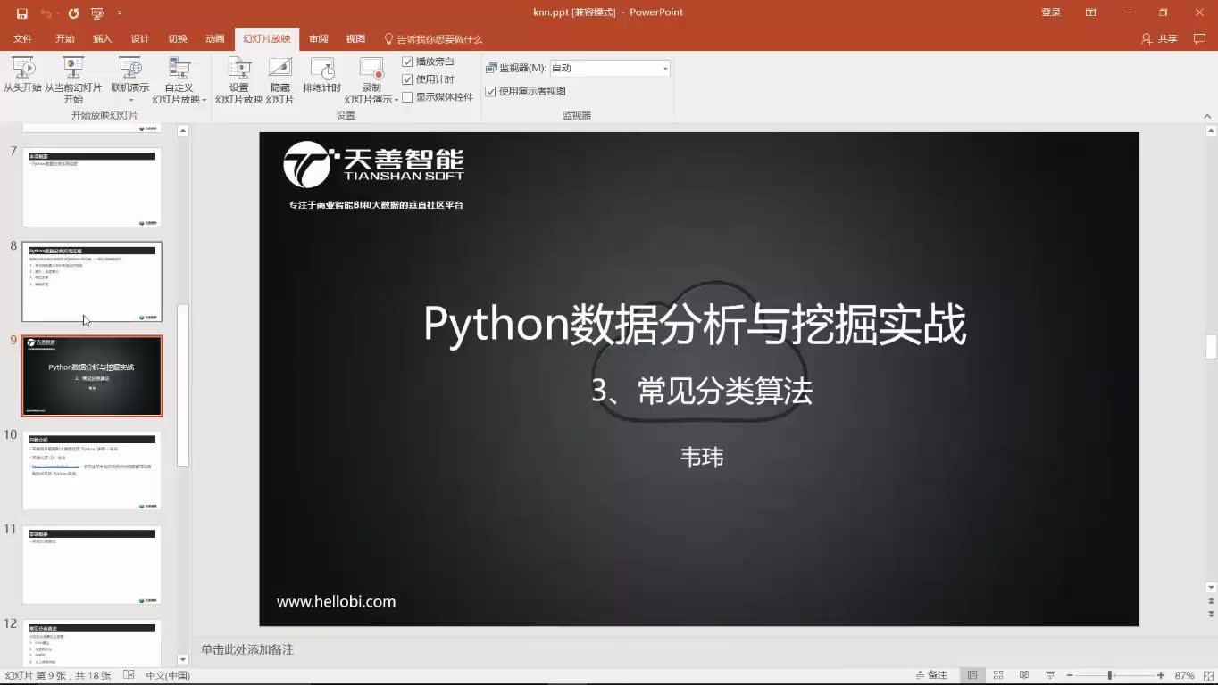Select slide 10 thumbnail in the pane
Screen dimensions: 1218x685
(x=92, y=470)
